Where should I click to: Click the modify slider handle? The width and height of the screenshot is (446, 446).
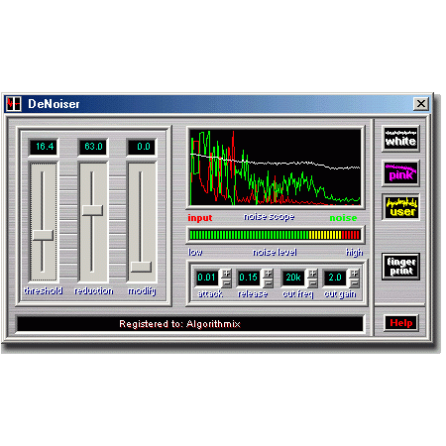point(141,267)
